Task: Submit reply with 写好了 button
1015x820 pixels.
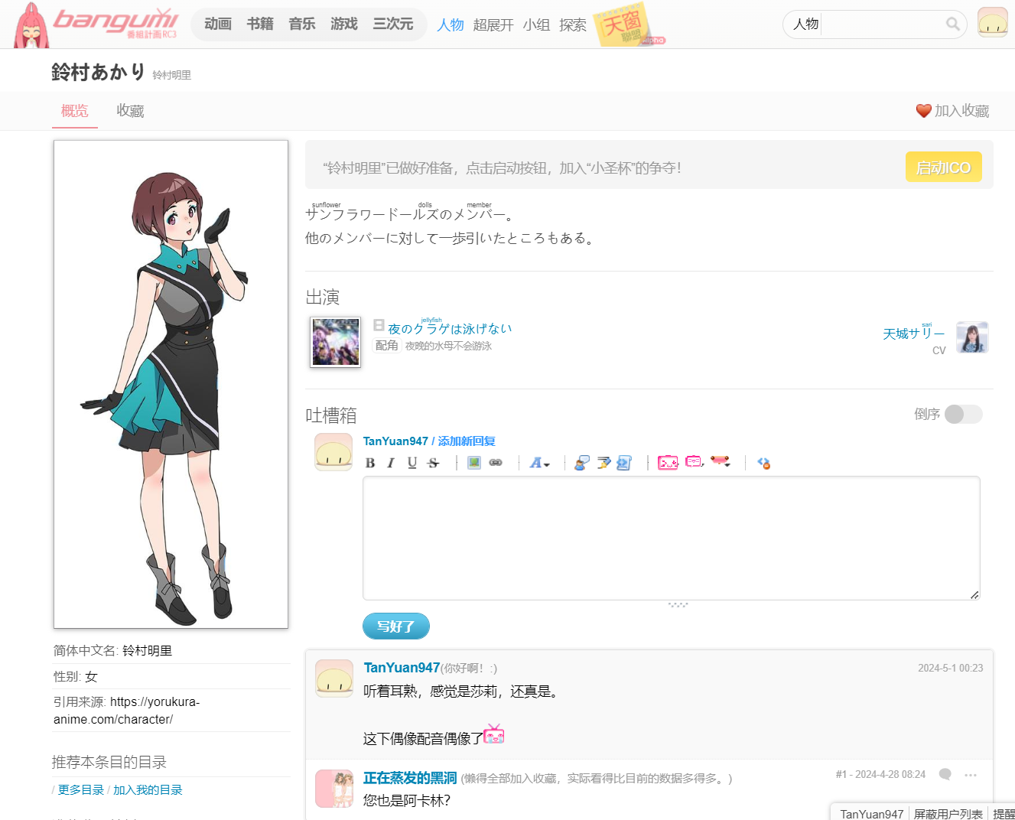Action: (396, 626)
